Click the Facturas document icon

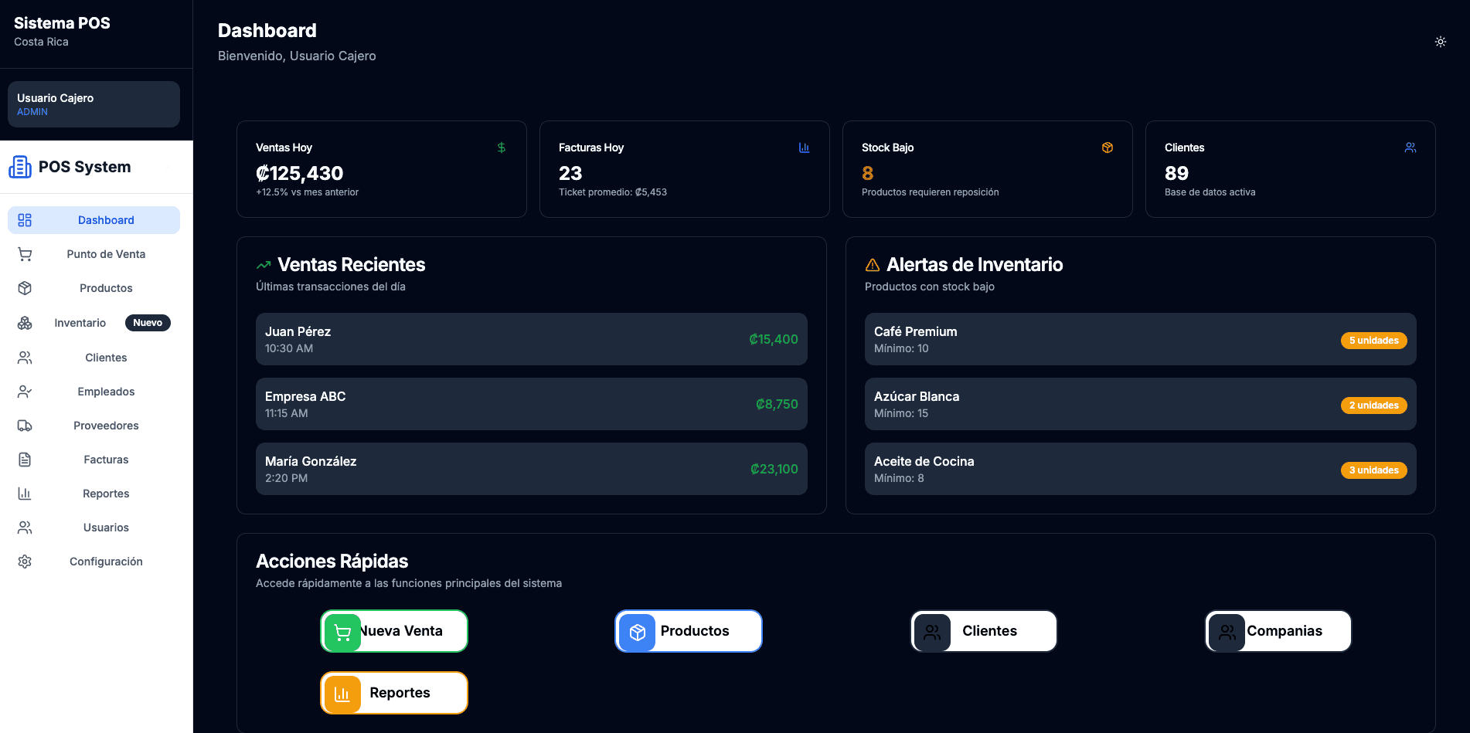(25, 460)
